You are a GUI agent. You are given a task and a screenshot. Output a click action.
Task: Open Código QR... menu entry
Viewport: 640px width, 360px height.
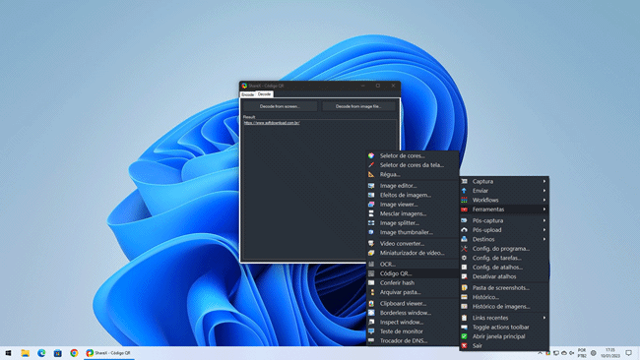(413, 273)
